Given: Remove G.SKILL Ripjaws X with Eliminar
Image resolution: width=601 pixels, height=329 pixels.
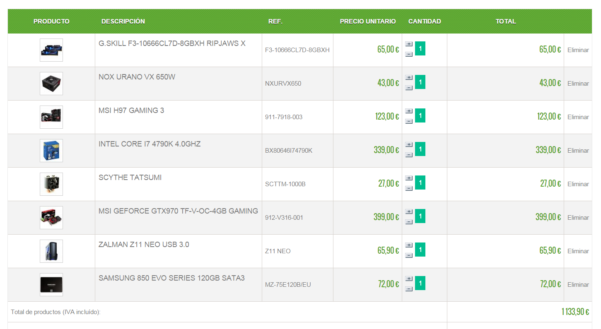Looking at the screenshot, I should pyautogui.click(x=578, y=50).
